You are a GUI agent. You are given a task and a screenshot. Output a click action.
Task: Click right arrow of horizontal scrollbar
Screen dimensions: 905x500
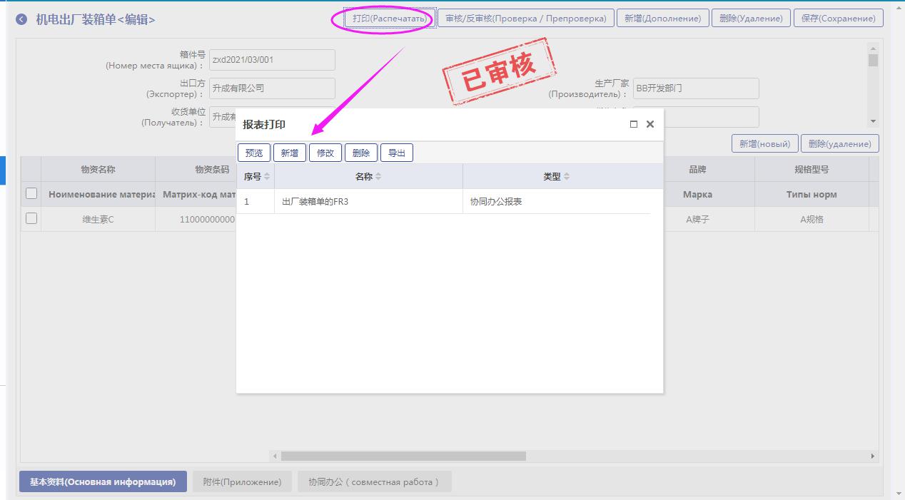click(872, 456)
